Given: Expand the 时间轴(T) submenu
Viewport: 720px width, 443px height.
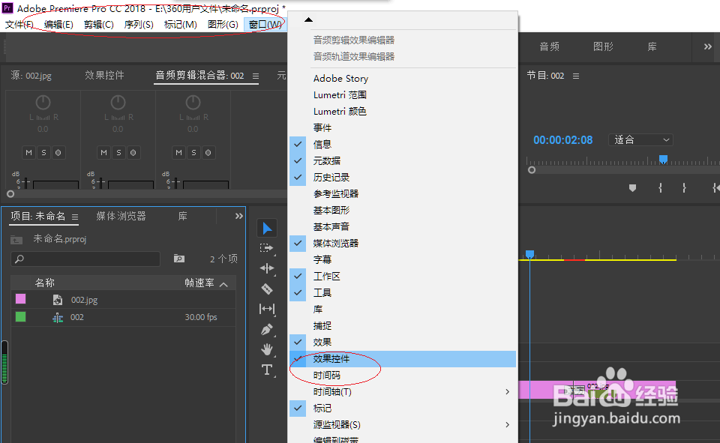Looking at the screenshot, I should pos(403,392).
